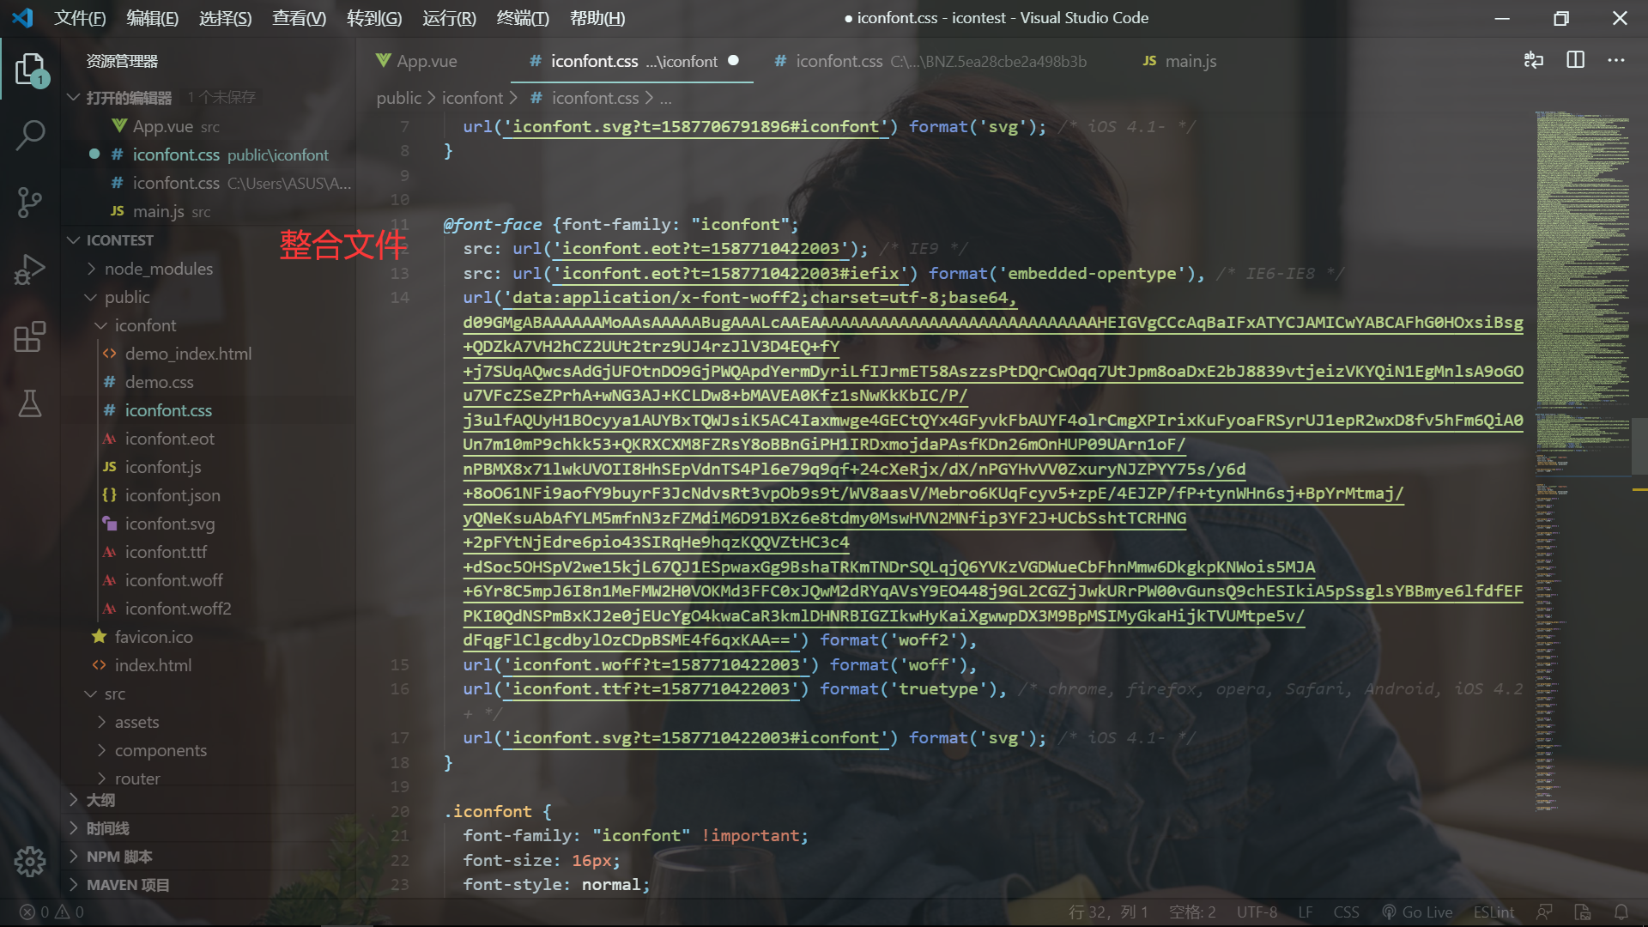Open the Run and Debug view
Image resolution: width=1648 pixels, height=927 pixels.
pyautogui.click(x=30, y=270)
